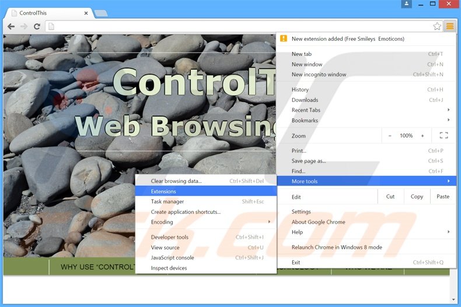Open New extension added notification

coord(366,39)
